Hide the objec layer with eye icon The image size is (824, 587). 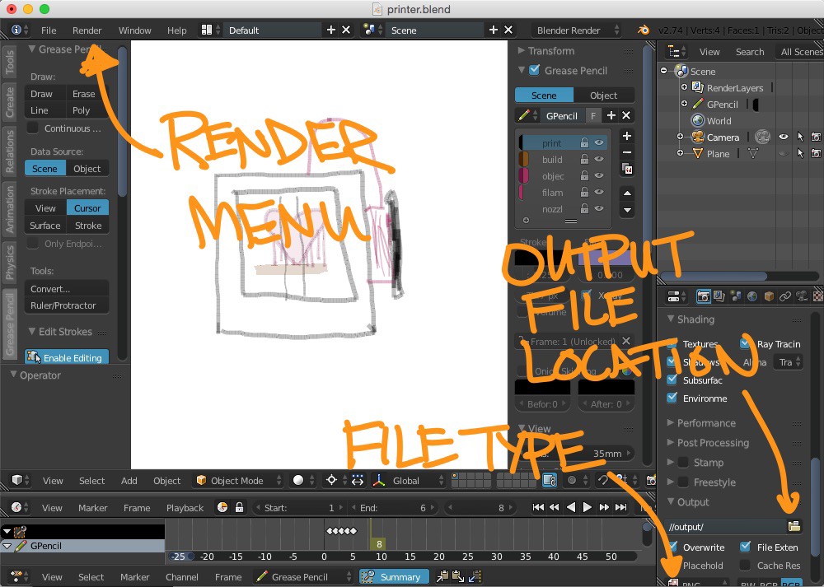(x=598, y=176)
